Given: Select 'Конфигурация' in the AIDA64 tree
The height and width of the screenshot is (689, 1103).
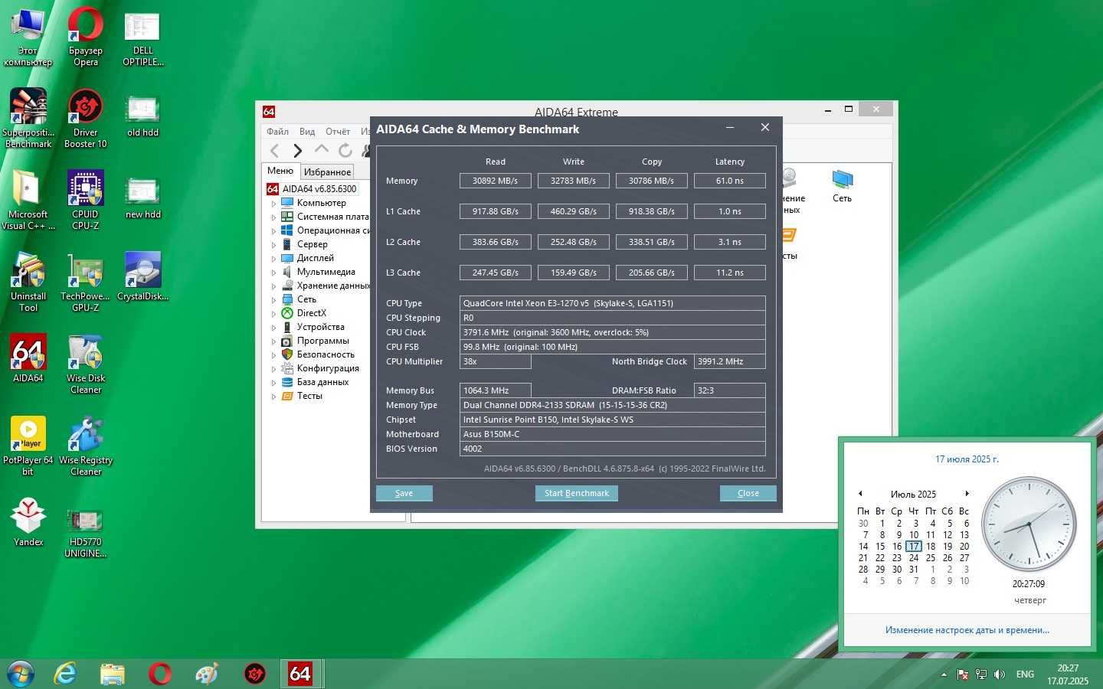Looking at the screenshot, I should point(328,368).
